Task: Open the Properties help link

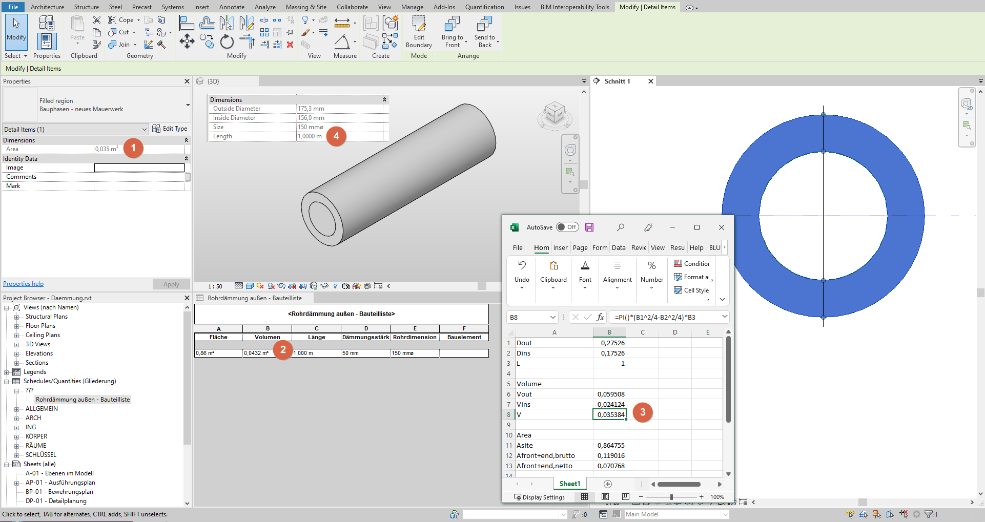Action: point(23,284)
